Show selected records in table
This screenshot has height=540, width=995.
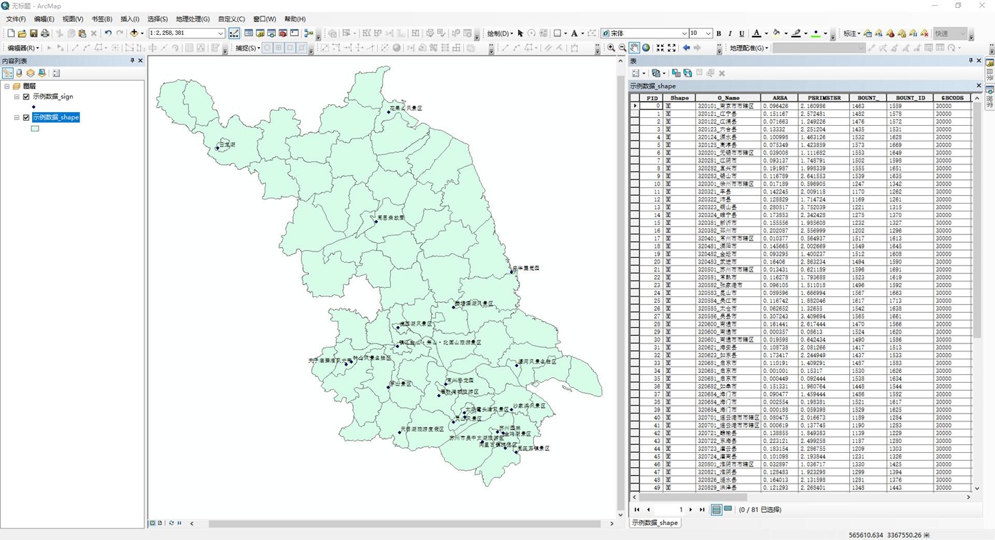[728, 509]
